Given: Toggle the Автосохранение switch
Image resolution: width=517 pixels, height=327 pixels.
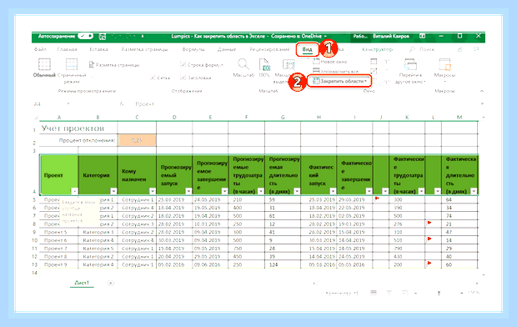Looking at the screenshot, I should tap(85, 36).
